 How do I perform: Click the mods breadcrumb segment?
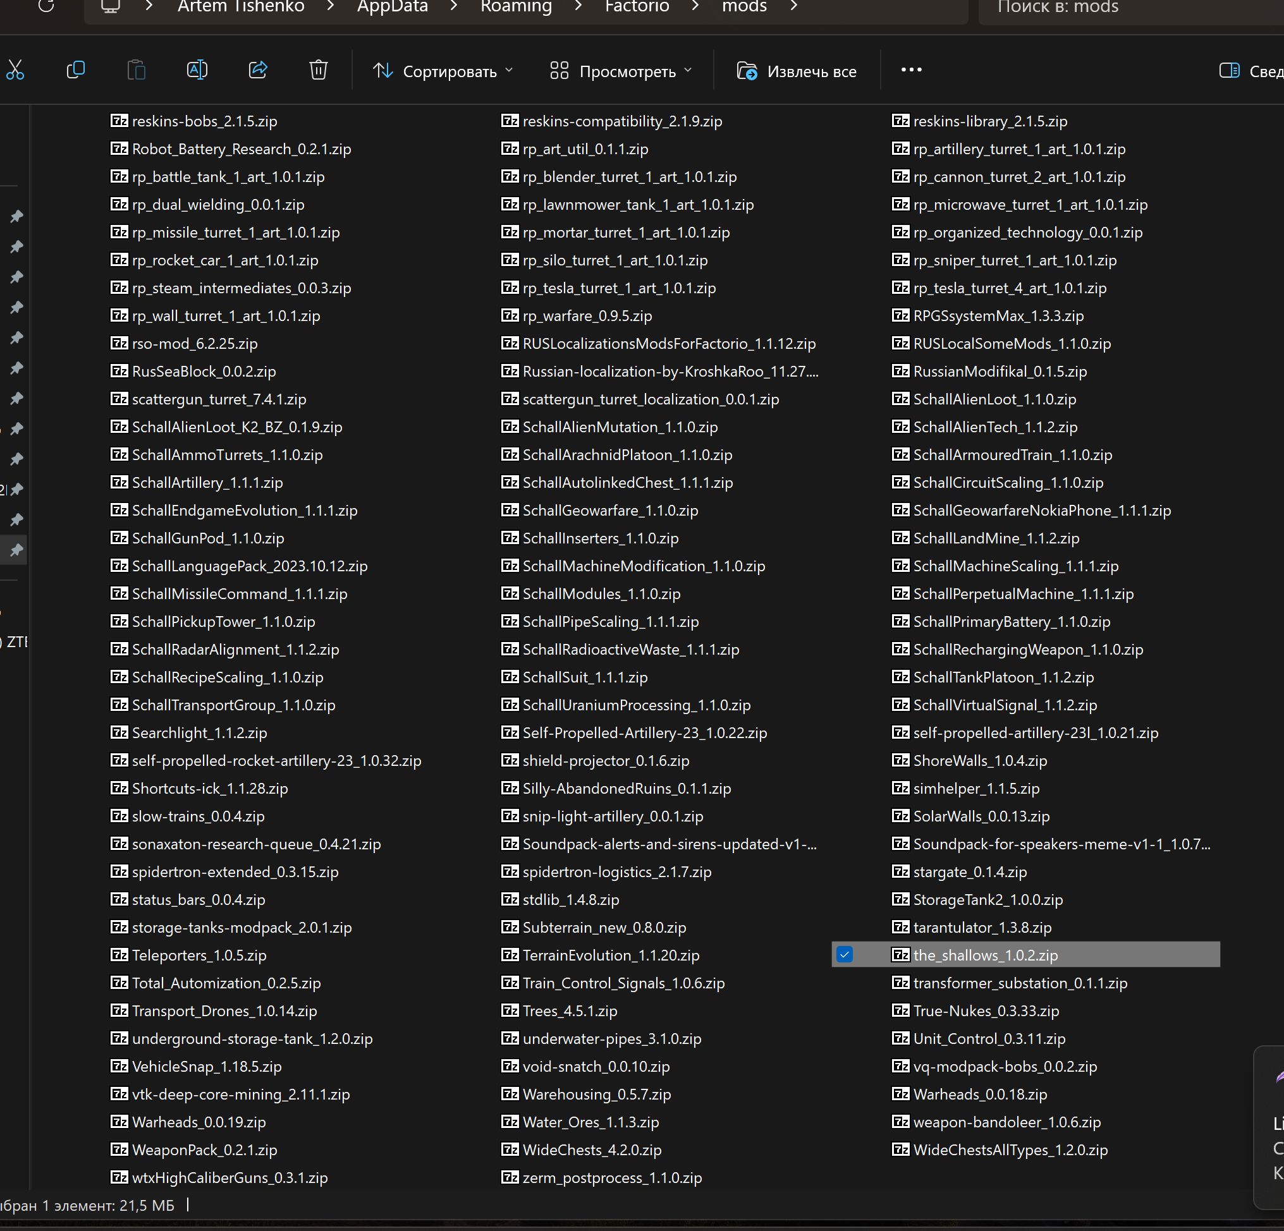(744, 6)
